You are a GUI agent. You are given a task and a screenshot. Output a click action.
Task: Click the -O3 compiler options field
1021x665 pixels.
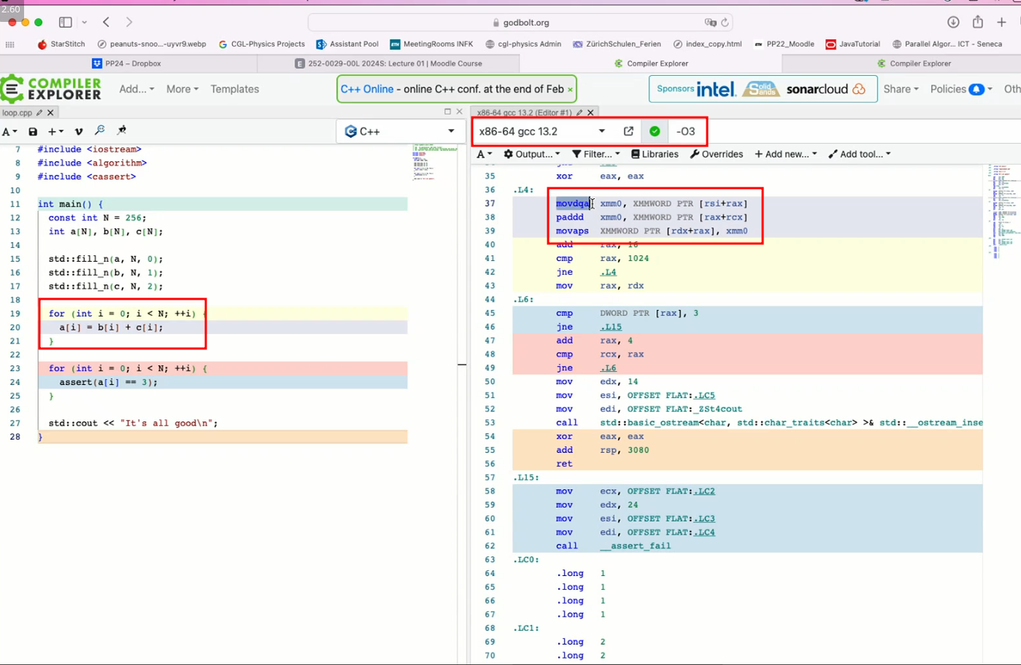coord(686,131)
